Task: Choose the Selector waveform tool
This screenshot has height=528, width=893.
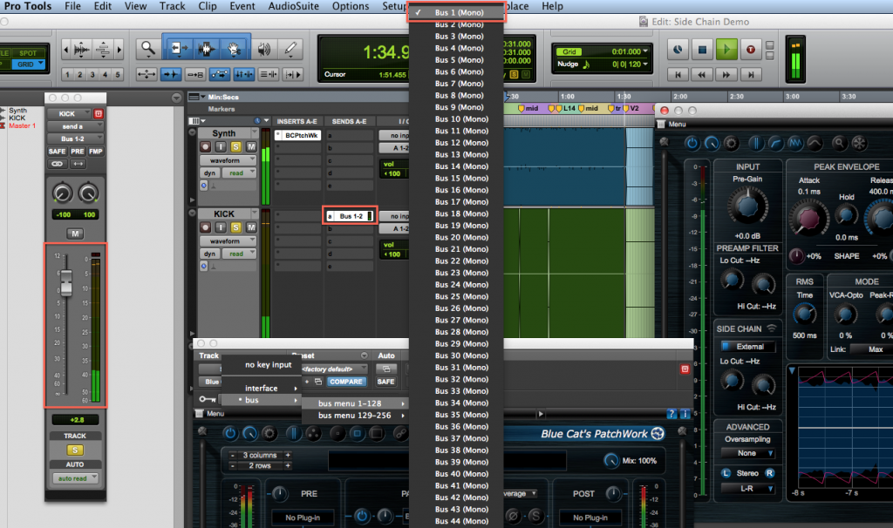Action: (206, 49)
